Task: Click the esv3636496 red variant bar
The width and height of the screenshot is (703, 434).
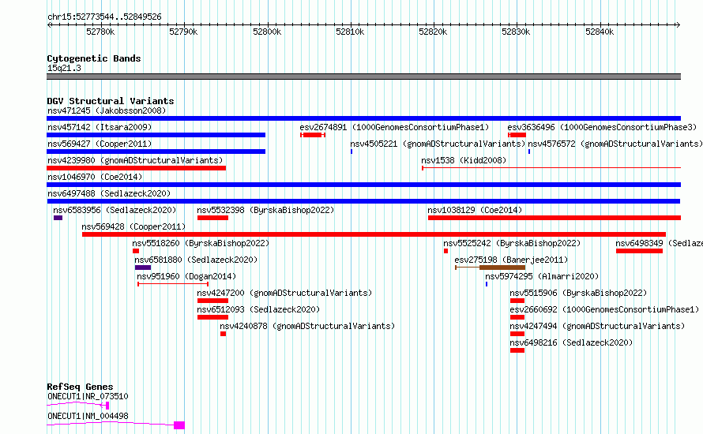Action: 517,135
